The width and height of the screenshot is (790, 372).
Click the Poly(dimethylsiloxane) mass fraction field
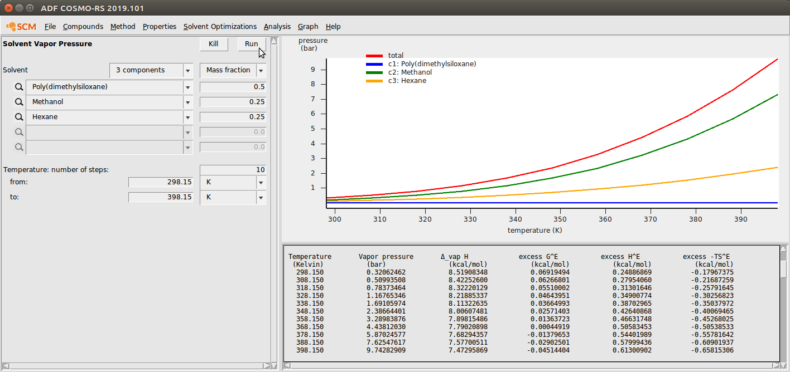pos(233,87)
